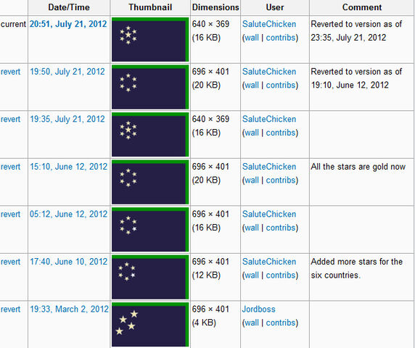415x348 pixels.
Task: Open SaluteChicken user link in current row
Action: (269, 24)
